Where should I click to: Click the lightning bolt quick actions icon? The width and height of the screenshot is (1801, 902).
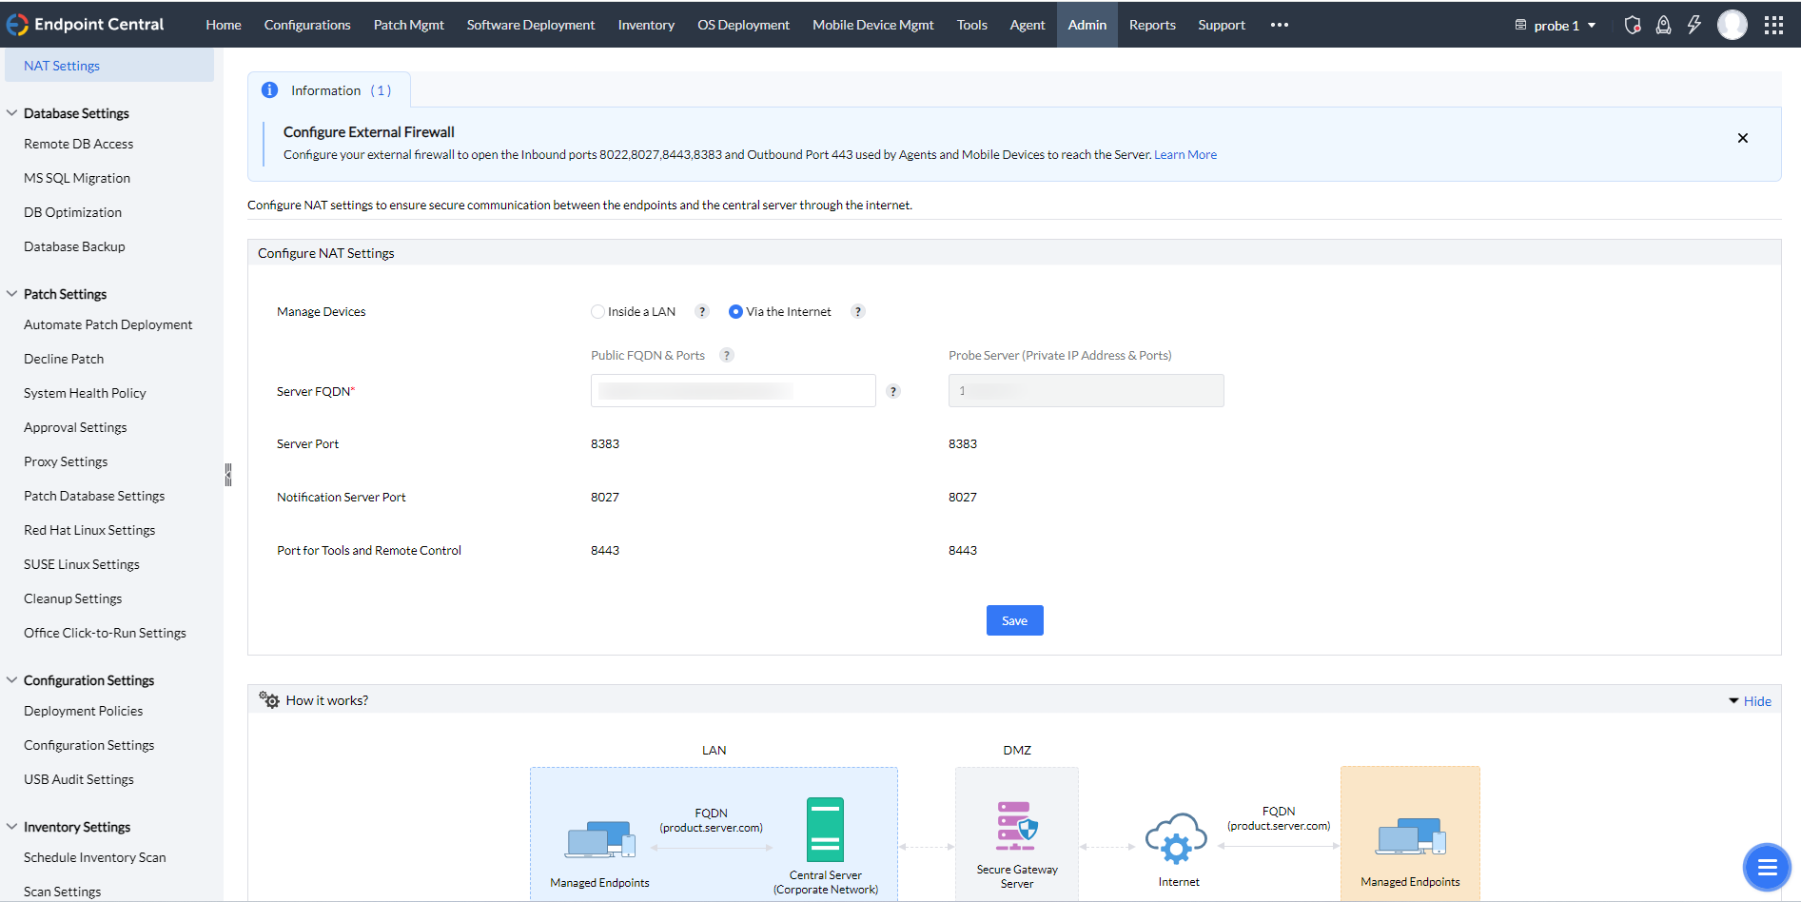click(1694, 25)
